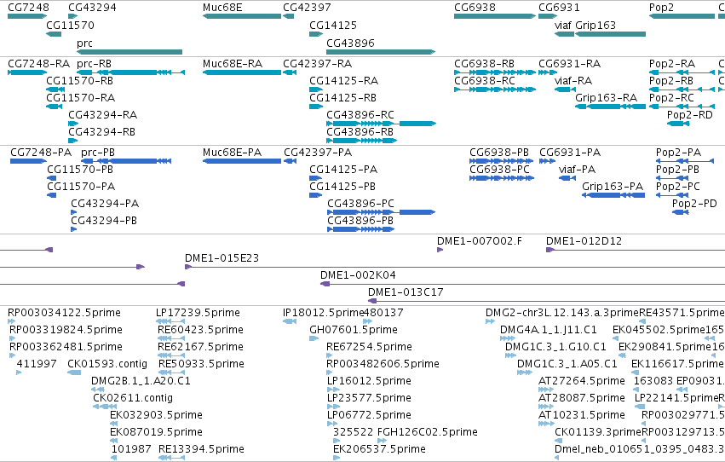This screenshot has height=462, width=725.
Task: Click the CG6931 gene label
Action: coord(559,8)
